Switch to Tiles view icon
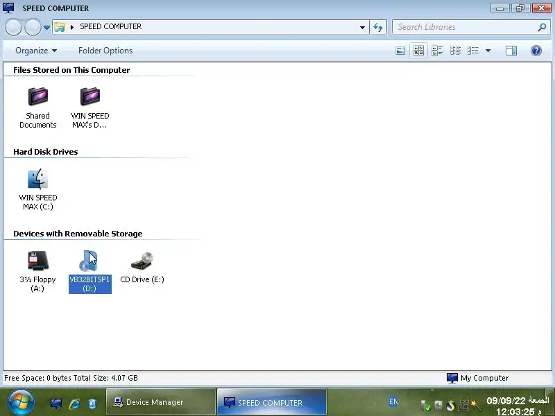 click(437, 51)
